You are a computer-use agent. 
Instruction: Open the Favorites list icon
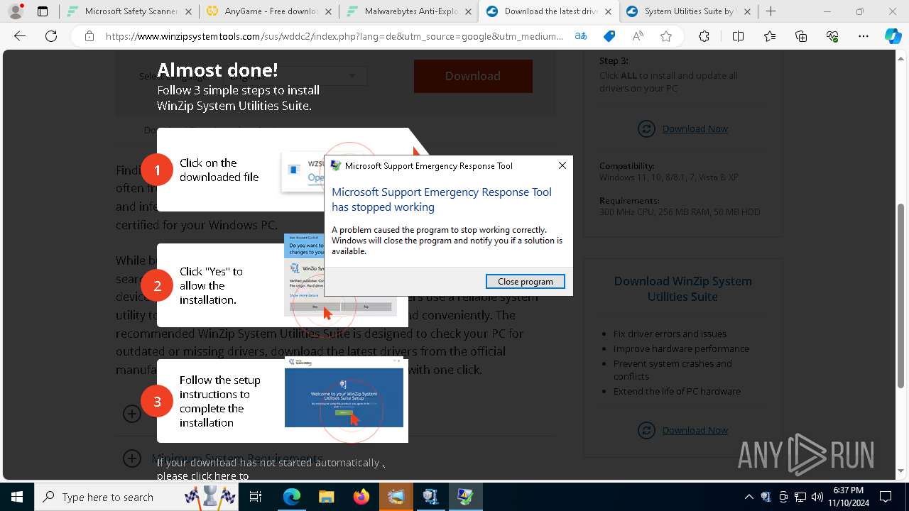point(770,36)
